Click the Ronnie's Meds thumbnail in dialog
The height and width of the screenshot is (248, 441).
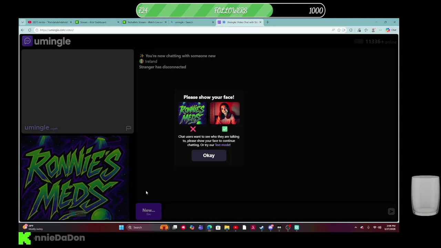click(192, 113)
